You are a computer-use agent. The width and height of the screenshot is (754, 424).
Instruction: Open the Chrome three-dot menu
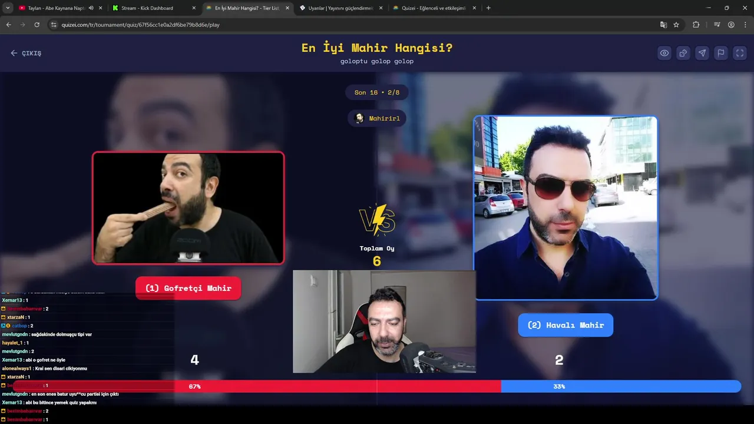pos(745,25)
